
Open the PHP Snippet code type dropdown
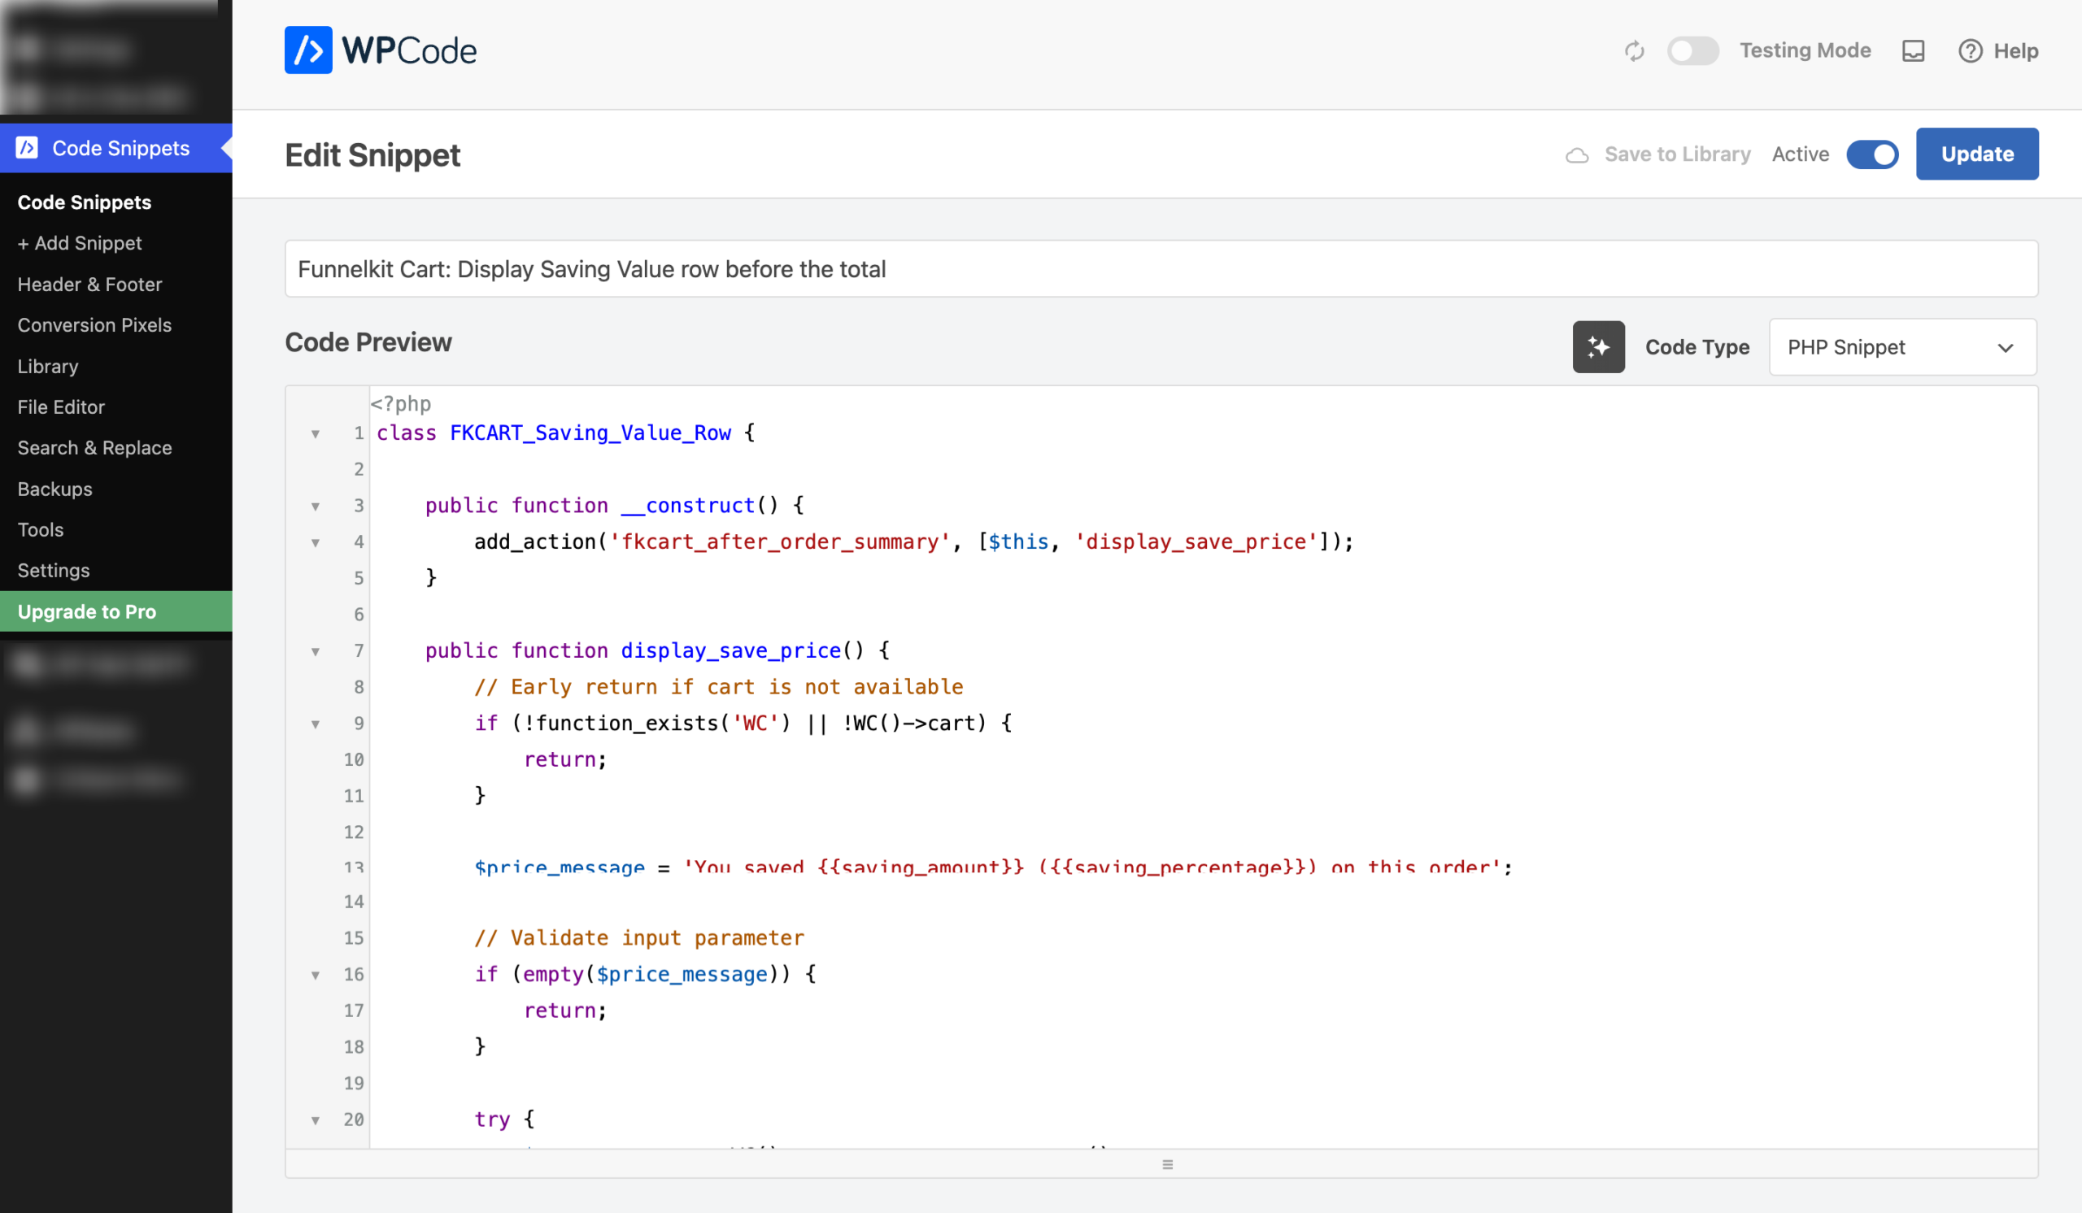coord(1902,347)
